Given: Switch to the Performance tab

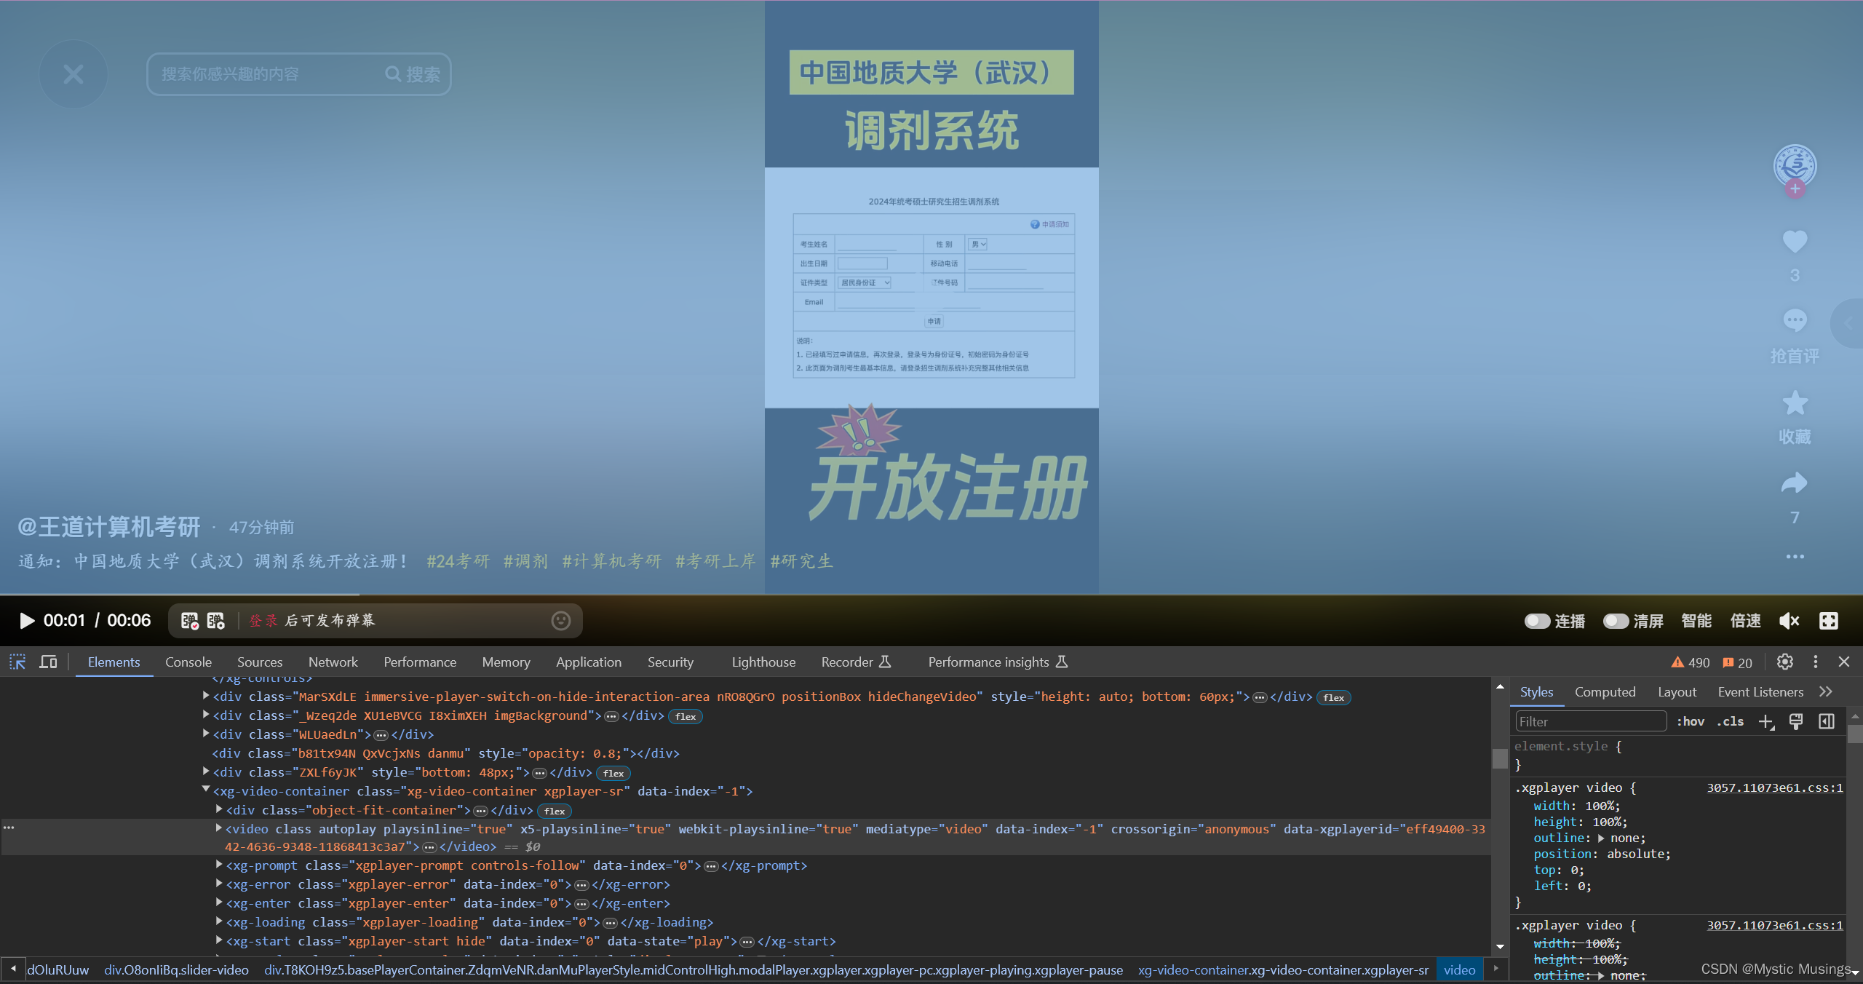Looking at the screenshot, I should 420,662.
